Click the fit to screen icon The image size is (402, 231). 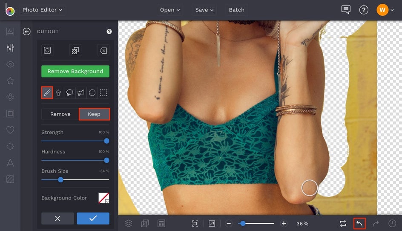tap(195, 224)
